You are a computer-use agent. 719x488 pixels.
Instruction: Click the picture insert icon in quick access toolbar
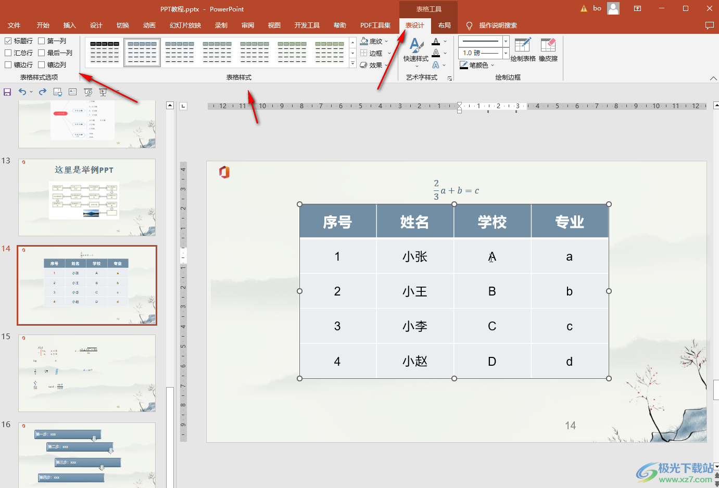[58, 92]
